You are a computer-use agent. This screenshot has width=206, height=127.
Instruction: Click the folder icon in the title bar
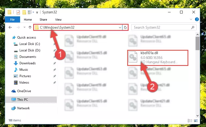click(x=9, y=12)
